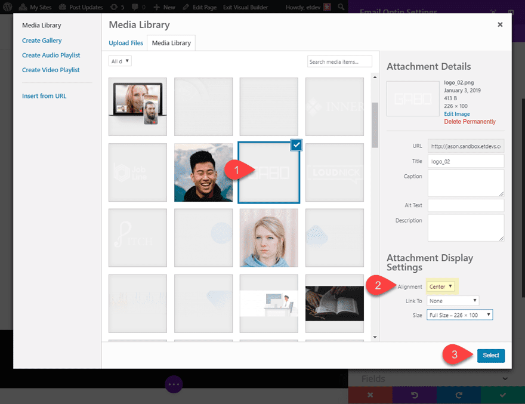
Task: Switch to the Upload Files tab
Action: click(x=126, y=43)
